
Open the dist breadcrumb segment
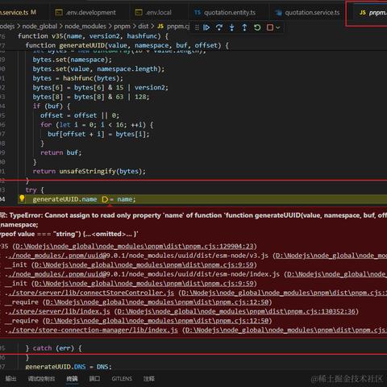(144, 27)
